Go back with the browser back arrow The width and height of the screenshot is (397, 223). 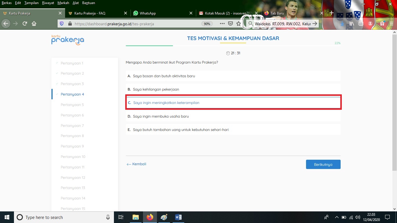6,24
